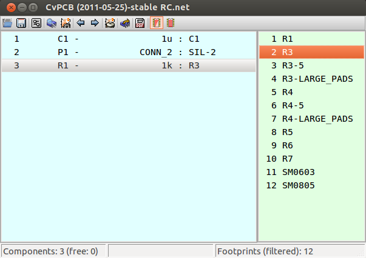Choose footprint SM0603
Viewport: 366px width, 258px height.
311,172
